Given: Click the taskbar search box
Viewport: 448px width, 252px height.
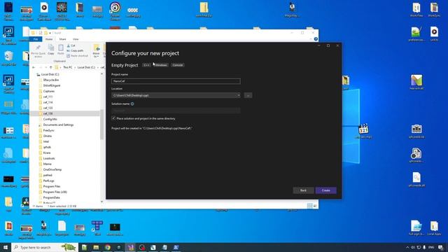Looking at the screenshot, I should (x=45, y=247).
